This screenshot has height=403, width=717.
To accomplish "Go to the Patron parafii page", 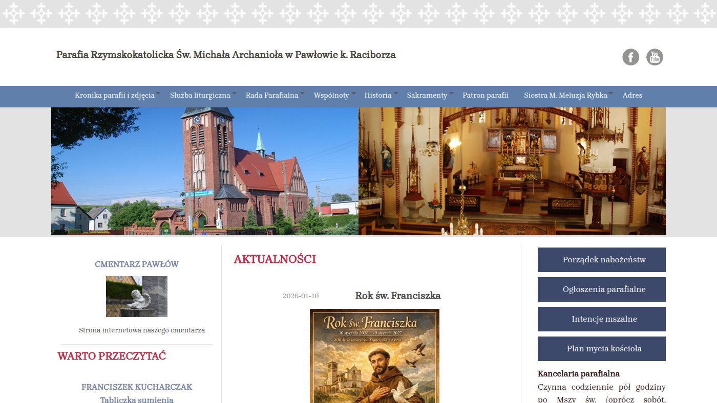I will click(x=486, y=95).
